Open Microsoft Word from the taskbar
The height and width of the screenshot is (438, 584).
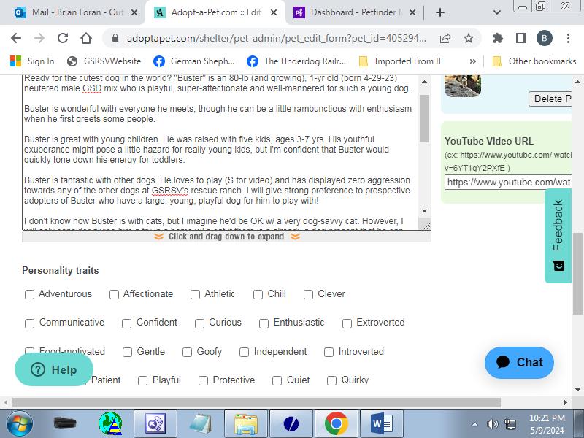[381, 423]
